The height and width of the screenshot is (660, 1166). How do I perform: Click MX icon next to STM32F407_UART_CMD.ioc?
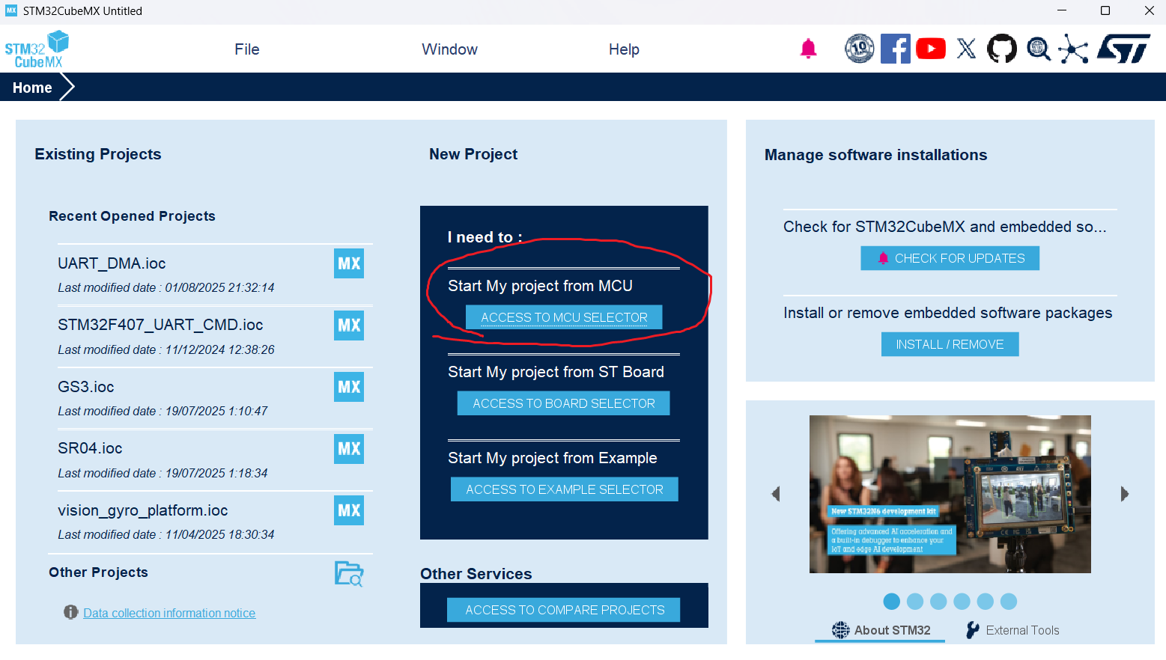pyautogui.click(x=349, y=326)
